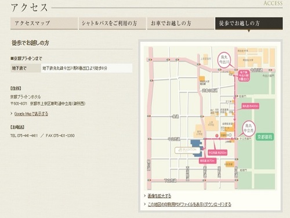Click the 烏丸中立売 circle marker on map
The image size is (290, 218).
coord(249,128)
